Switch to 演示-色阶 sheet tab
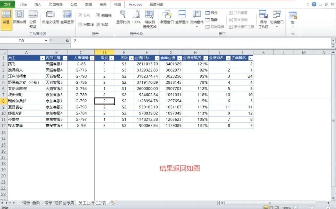 point(31,203)
